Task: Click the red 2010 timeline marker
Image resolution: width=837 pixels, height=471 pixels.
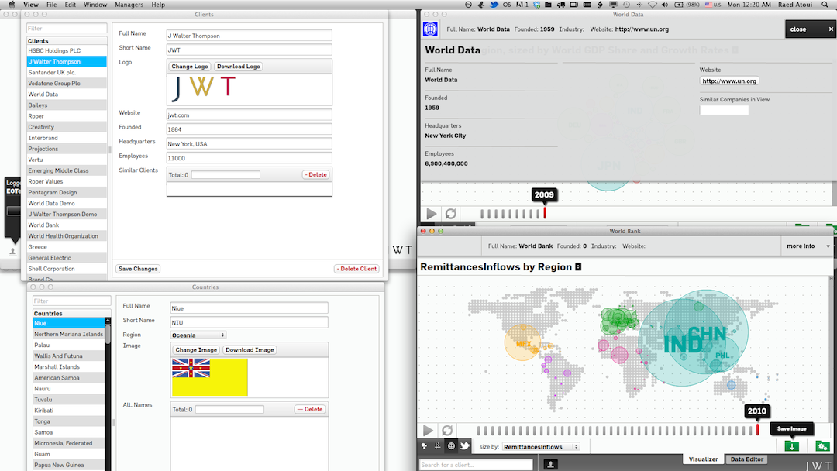Action: 757,430
